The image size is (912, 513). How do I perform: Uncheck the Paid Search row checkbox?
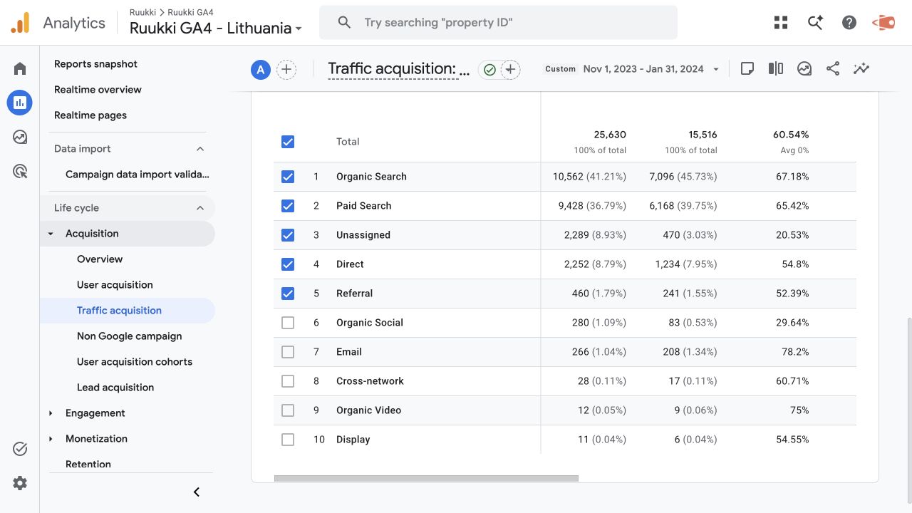288,206
